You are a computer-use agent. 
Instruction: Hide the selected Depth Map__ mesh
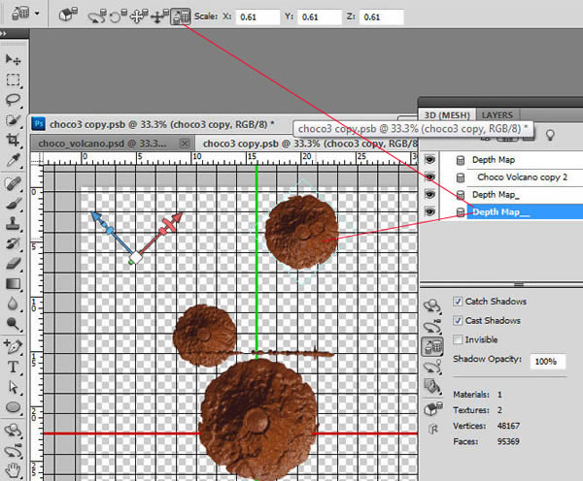[429, 211]
